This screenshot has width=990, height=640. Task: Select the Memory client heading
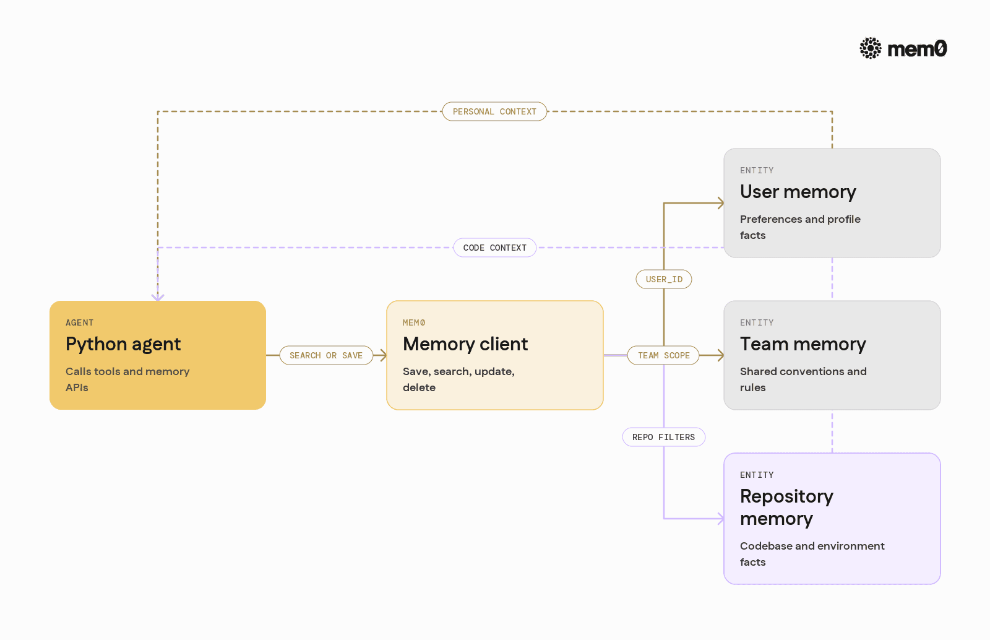coord(465,344)
